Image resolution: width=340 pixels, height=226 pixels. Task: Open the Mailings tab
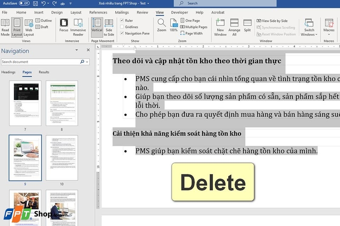122,12
